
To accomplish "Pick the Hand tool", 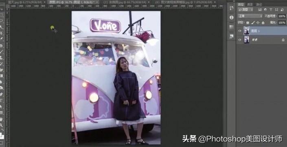I will pyautogui.click(x=1, y=119).
